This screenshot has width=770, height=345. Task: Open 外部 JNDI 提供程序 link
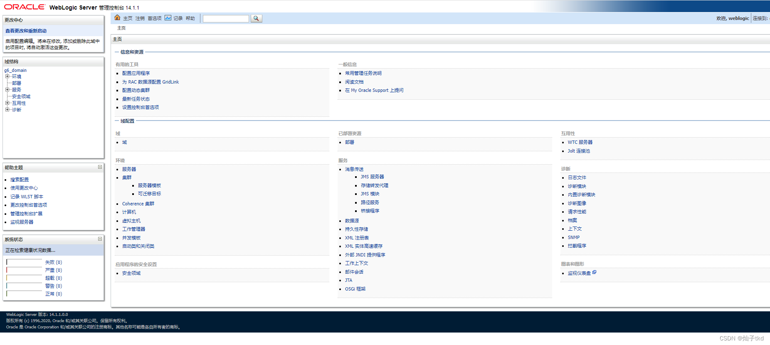click(x=365, y=255)
